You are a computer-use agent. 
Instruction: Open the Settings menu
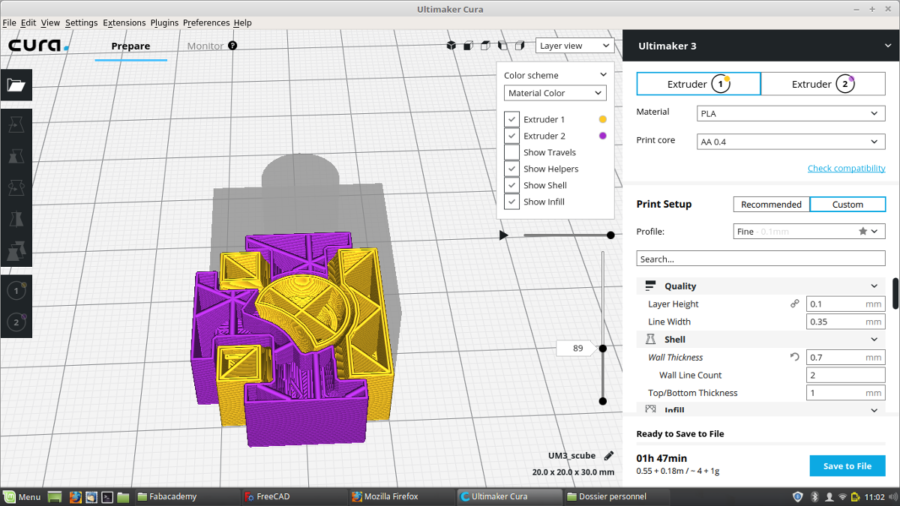pyautogui.click(x=81, y=22)
